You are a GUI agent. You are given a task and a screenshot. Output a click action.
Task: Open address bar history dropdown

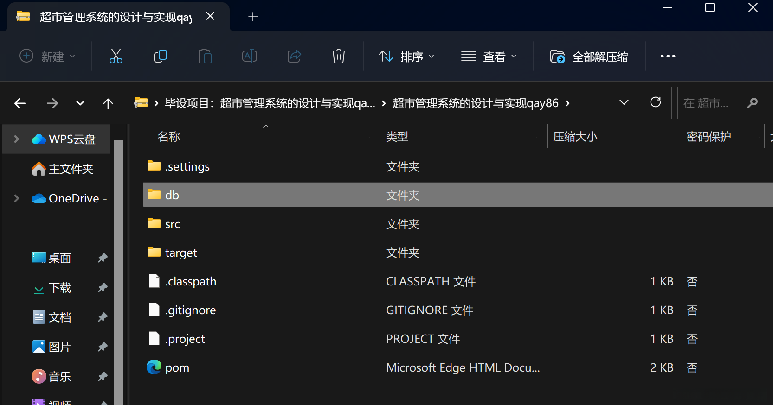point(624,102)
